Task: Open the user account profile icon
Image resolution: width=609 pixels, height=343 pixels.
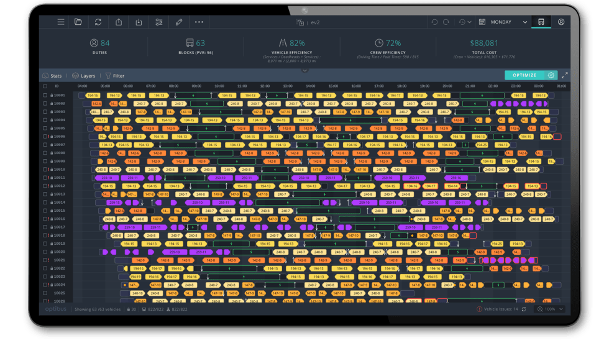Action: [x=561, y=22]
